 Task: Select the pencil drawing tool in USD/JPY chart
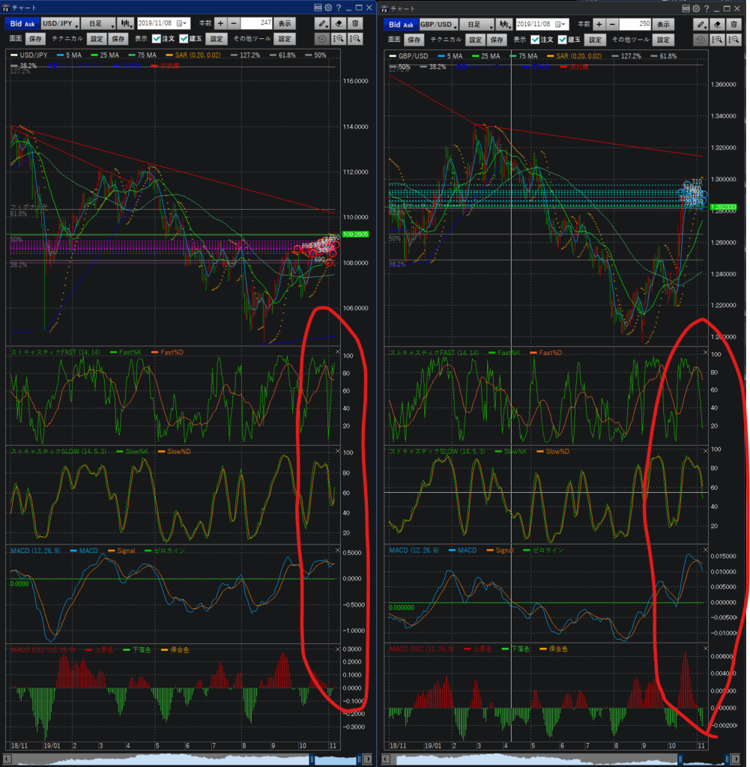pos(323,24)
